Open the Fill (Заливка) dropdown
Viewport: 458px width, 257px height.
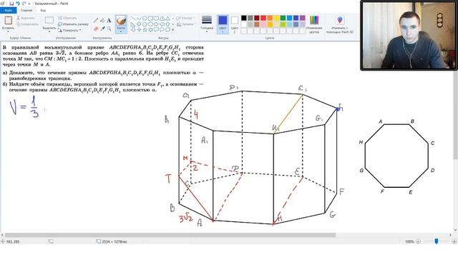pyautogui.click(x=186, y=24)
